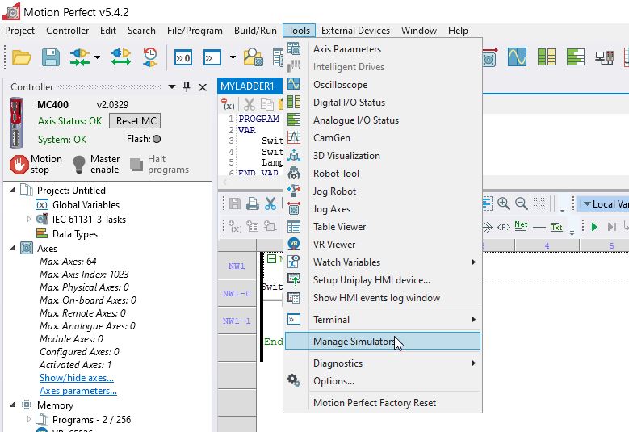Click zoom out magnifier icon
This screenshot has width=629, height=432.
click(x=522, y=203)
